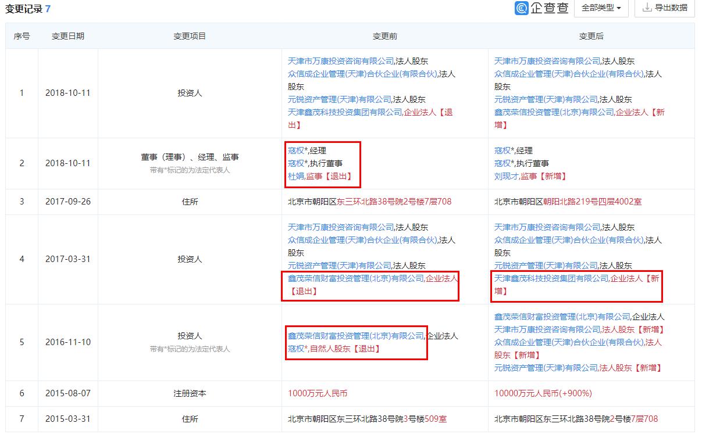Open 鑫茂荣信投资管理(北京)有限公司 newly added in record 1
The width and height of the screenshot is (702, 434).
click(x=554, y=112)
